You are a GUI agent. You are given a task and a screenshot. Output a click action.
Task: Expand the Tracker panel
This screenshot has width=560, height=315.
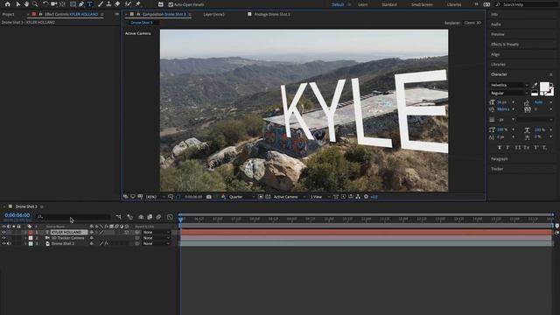tap(497, 169)
